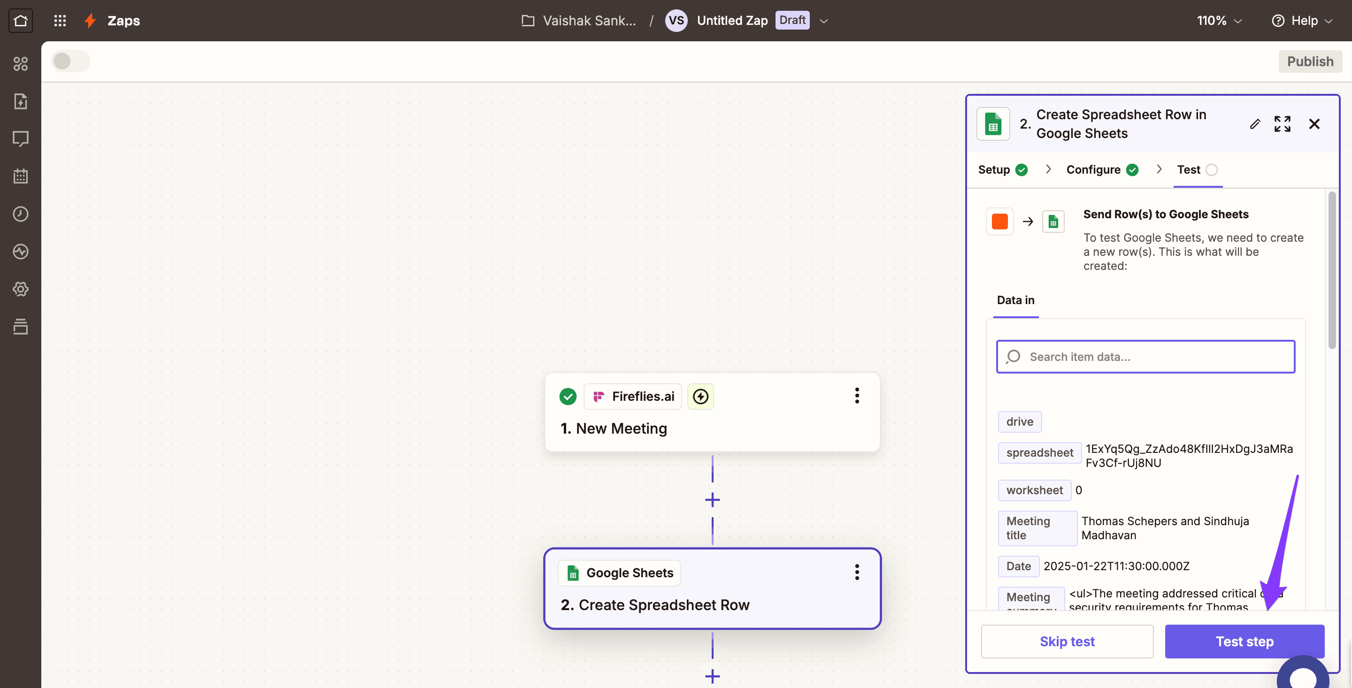Select the 2. Create Spreadsheet Row card
Image resolution: width=1352 pixels, height=688 pixels.
pyautogui.click(x=712, y=589)
